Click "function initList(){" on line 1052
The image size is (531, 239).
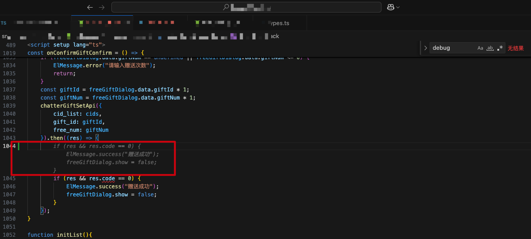60,235
